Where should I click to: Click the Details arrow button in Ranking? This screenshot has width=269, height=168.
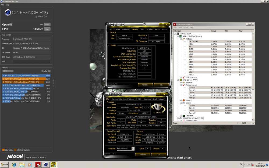pos(49,71)
